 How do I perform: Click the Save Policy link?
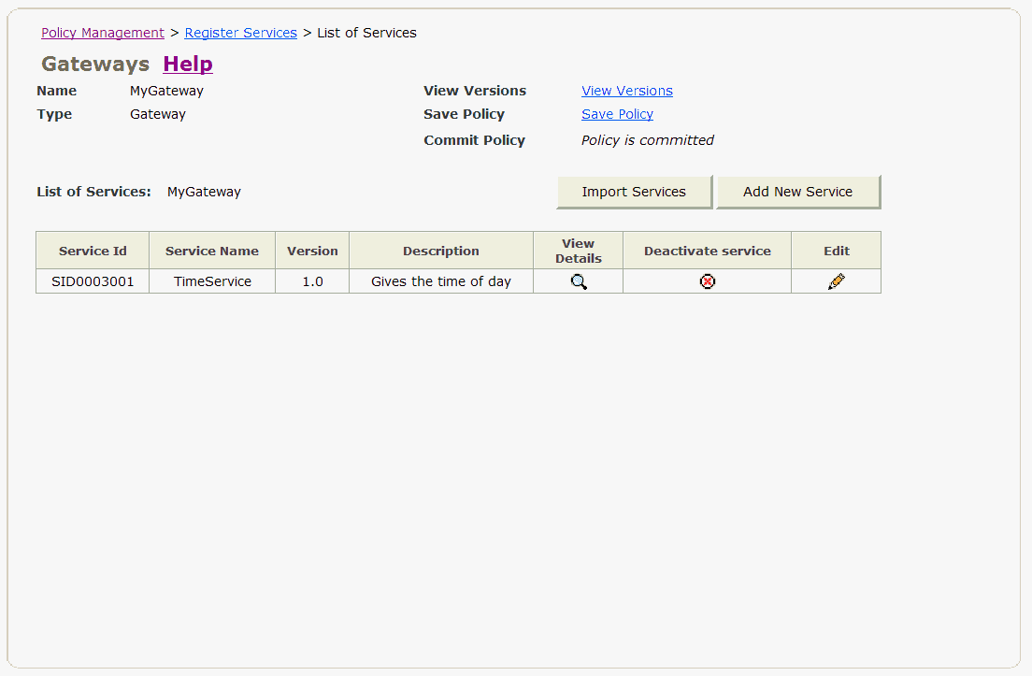(617, 114)
